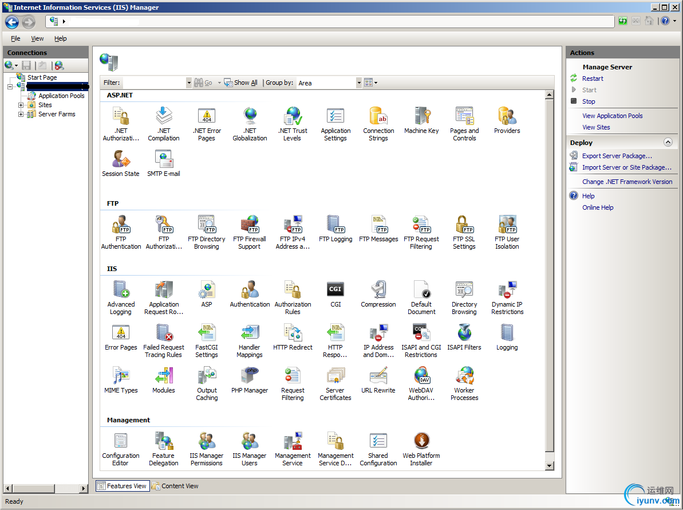Screen dimensions: 683x510
Task: Collapse the Deploy actions section
Action: point(668,142)
